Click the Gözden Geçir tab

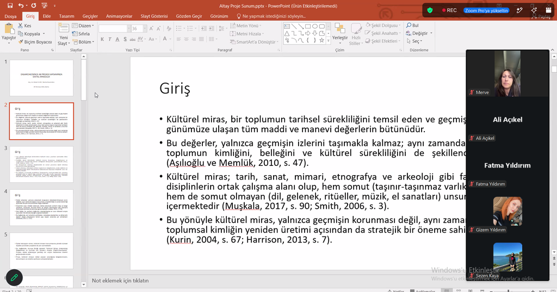tap(189, 16)
